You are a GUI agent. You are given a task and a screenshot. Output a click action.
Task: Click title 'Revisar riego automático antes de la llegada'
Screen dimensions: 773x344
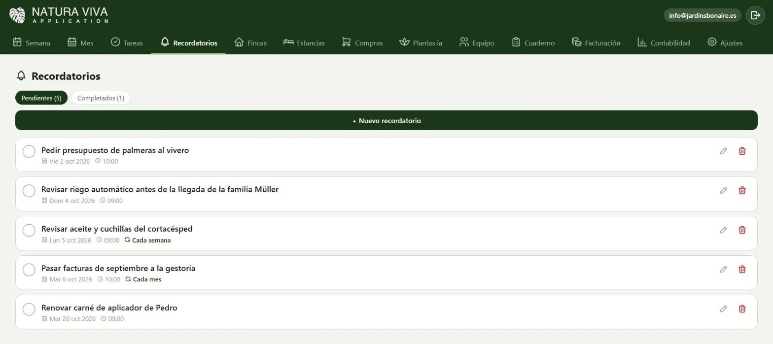160,190
